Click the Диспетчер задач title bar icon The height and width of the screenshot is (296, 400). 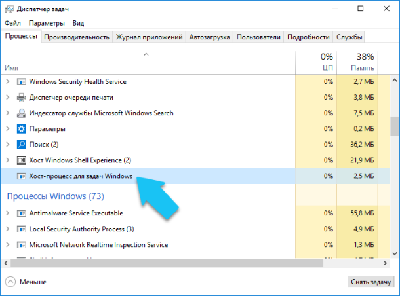click(x=9, y=9)
